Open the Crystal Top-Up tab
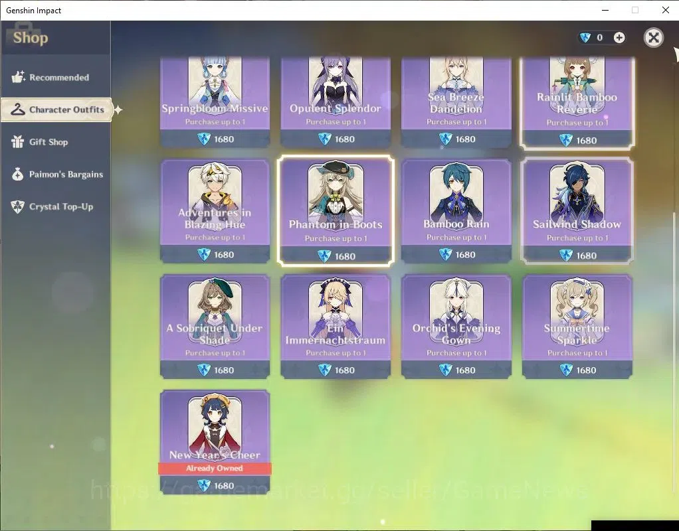This screenshot has height=531, width=679. point(55,207)
